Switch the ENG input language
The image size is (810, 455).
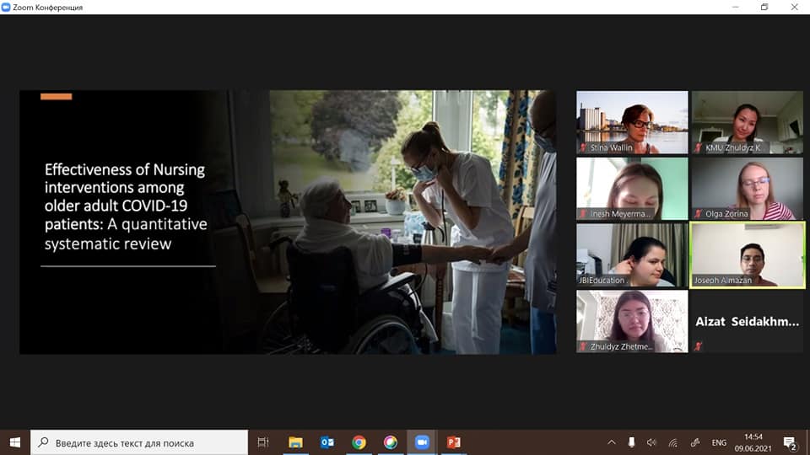click(x=719, y=442)
